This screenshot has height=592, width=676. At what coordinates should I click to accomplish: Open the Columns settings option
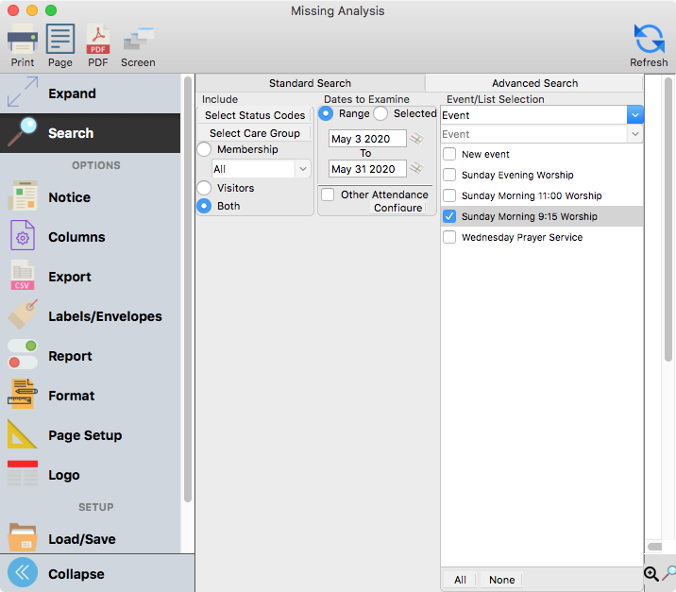(76, 237)
